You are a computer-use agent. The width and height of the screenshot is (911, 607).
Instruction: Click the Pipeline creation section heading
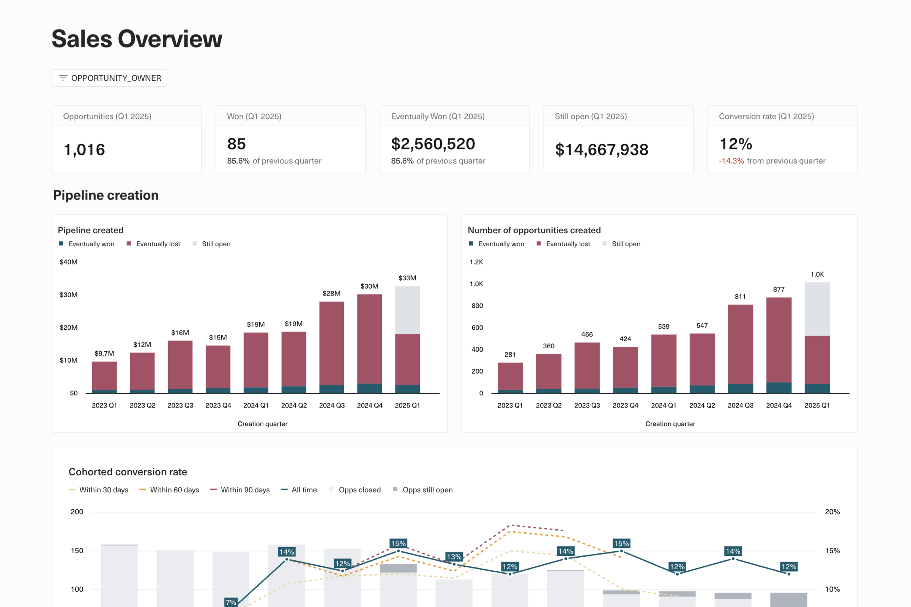pyautogui.click(x=106, y=195)
